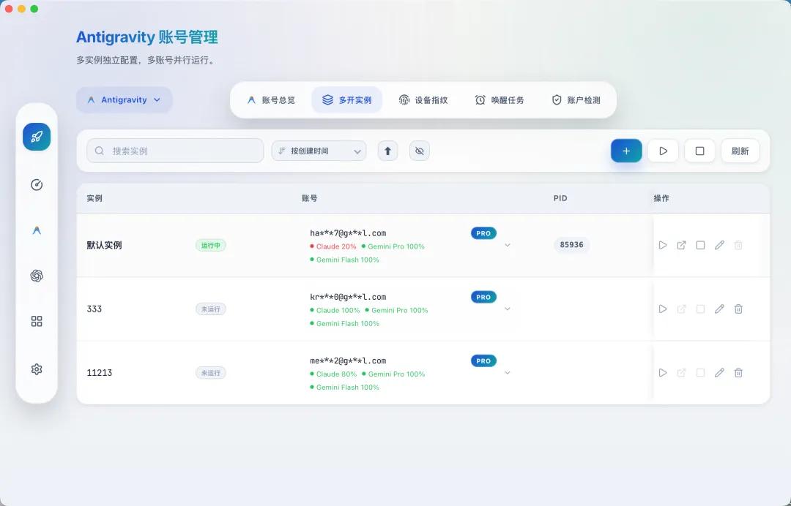Switch to the 设备指纹 tab
Screen dimensions: 791x506
[x=423, y=99]
